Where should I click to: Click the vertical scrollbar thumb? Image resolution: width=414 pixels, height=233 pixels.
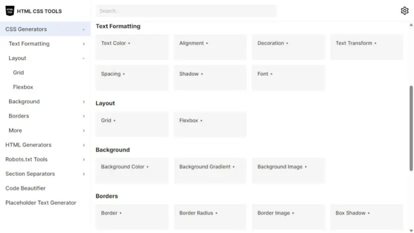411,128
